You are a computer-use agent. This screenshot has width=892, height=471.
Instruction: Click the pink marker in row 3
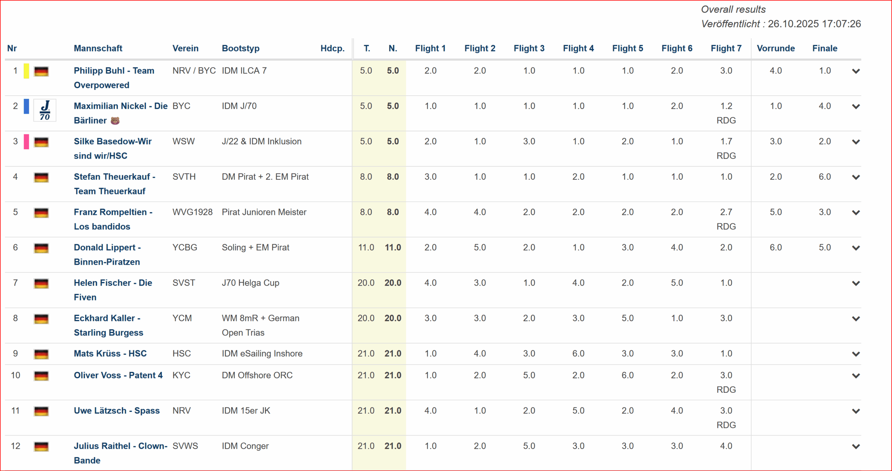coord(26,142)
